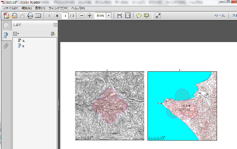Screen dimensions: 237x149
Task: Open the 表示(V) menu
Action: pos(40,8)
